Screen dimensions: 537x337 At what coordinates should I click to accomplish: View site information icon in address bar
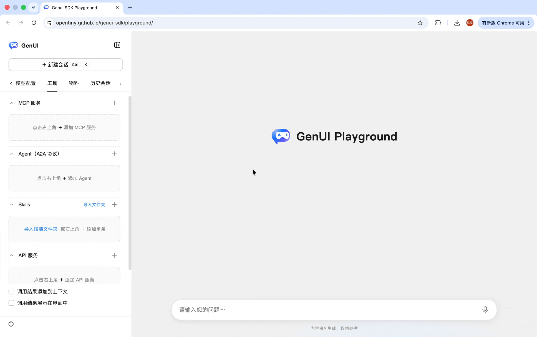click(49, 23)
